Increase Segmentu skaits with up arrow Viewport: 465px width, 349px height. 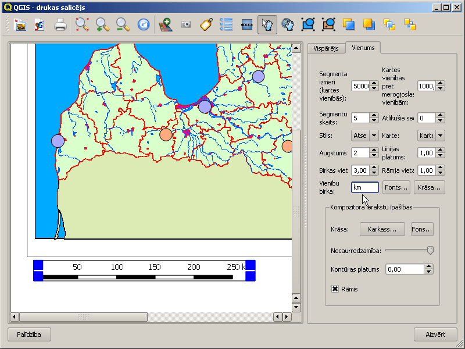coord(374,115)
